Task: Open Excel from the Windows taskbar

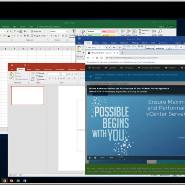Action: click(x=18, y=181)
